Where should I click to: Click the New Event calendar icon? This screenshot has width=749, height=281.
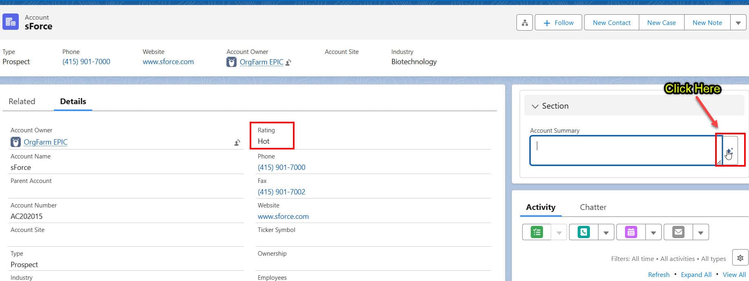631,232
